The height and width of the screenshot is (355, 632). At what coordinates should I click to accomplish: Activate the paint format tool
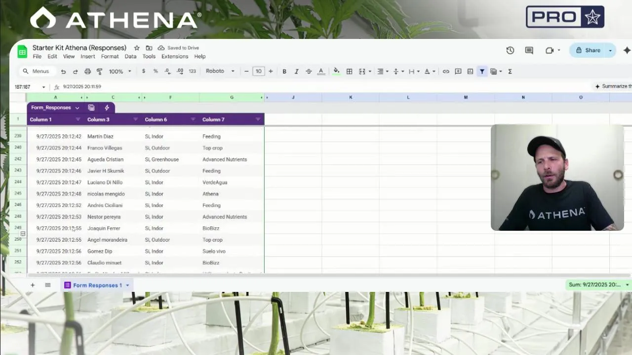[x=99, y=71]
